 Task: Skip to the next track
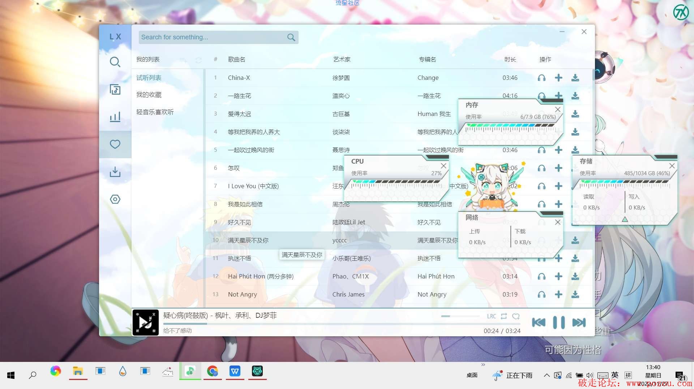(579, 322)
